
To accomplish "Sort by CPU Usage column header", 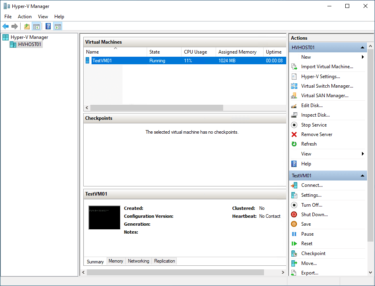I will 195,52.
